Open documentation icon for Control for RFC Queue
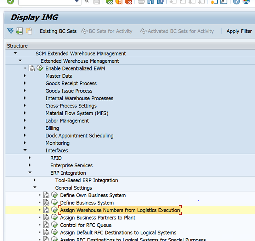Viewport: 255px width, 241px height. tap(46, 225)
